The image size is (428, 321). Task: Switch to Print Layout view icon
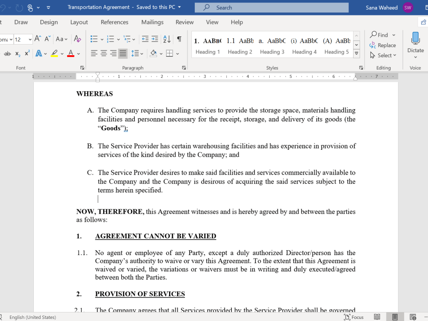point(395,317)
